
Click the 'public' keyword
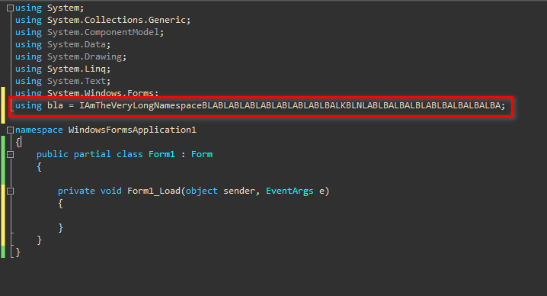tap(53, 154)
